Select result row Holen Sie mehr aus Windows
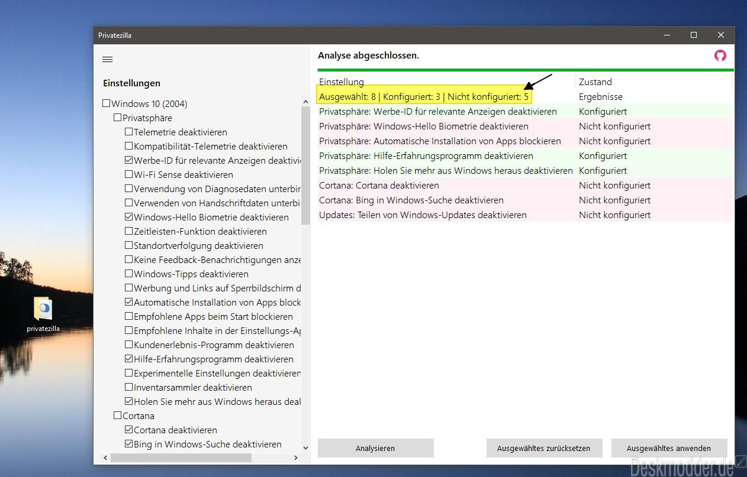 click(x=524, y=170)
